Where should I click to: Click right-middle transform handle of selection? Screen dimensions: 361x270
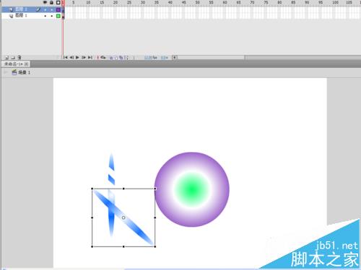tap(155, 217)
